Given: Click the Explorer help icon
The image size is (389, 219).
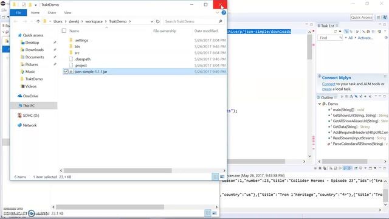Looking at the screenshot, I should pos(224,12).
